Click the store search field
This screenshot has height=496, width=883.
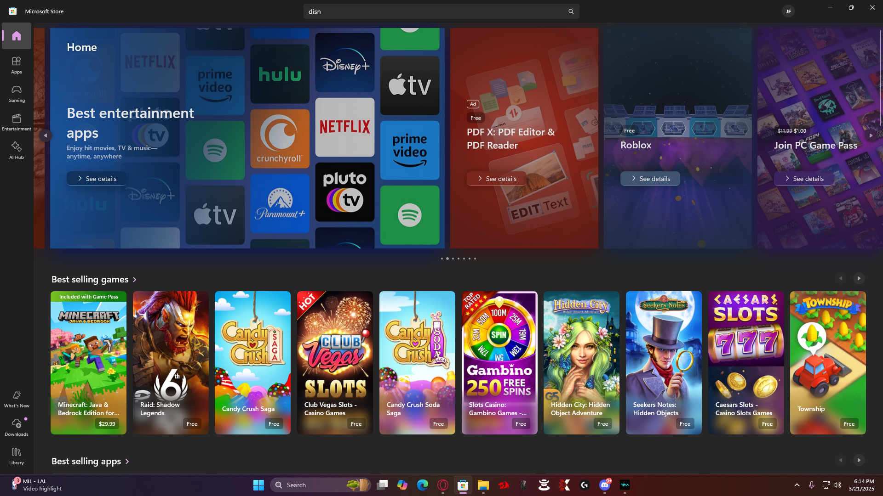click(x=432, y=11)
